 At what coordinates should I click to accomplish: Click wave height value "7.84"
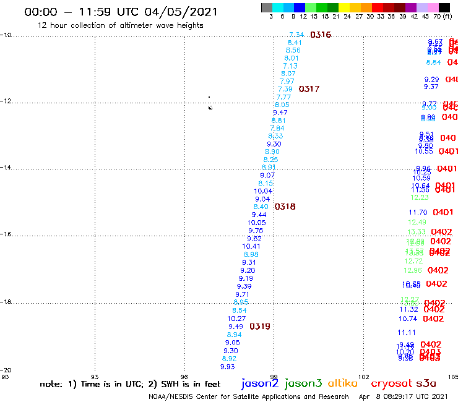pyautogui.click(x=277, y=128)
